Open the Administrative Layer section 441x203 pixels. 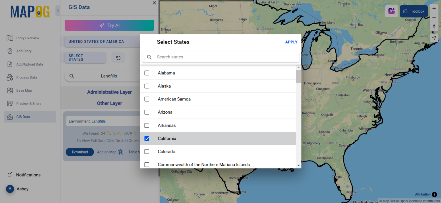click(109, 92)
